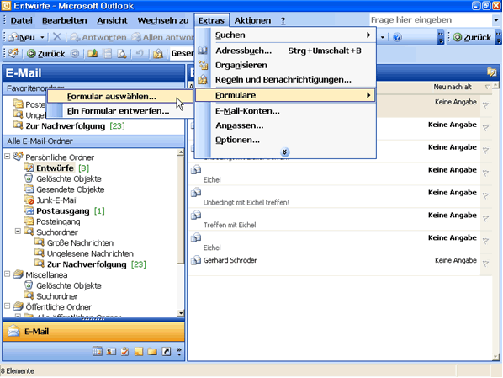Image resolution: width=503 pixels, height=378 pixels.
Task: Choose Regeln und Benachrichtigungen... entry
Action: tap(285, 79)
